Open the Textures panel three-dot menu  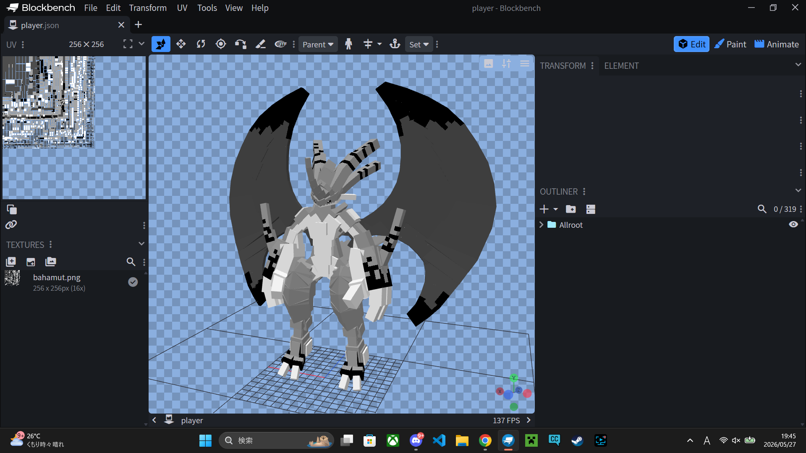[x=51, y=245]
